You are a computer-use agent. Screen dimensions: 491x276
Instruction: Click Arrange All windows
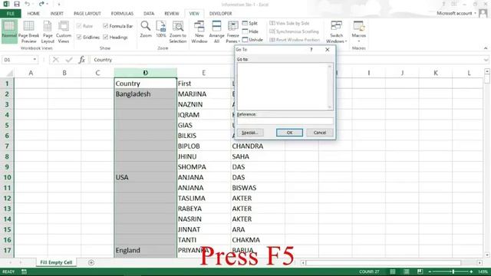[x=216, y=32]
